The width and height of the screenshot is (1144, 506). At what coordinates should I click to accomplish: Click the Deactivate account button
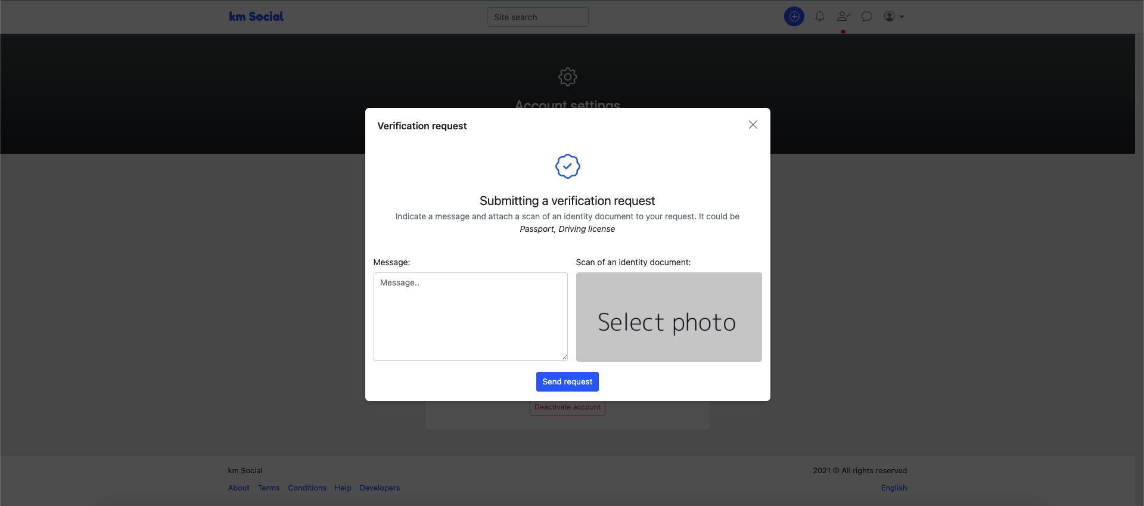(567, 408)
